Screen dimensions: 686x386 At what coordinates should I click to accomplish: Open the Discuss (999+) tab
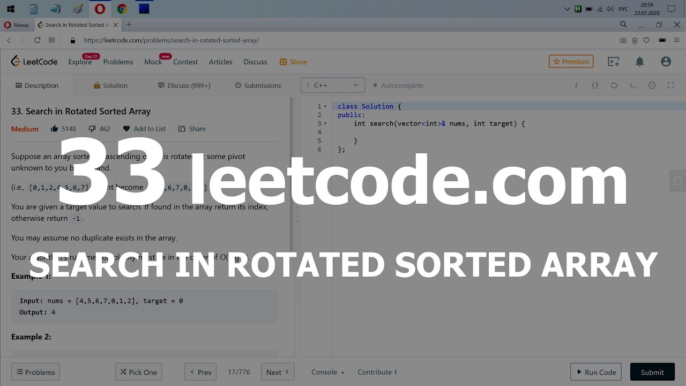184,85
